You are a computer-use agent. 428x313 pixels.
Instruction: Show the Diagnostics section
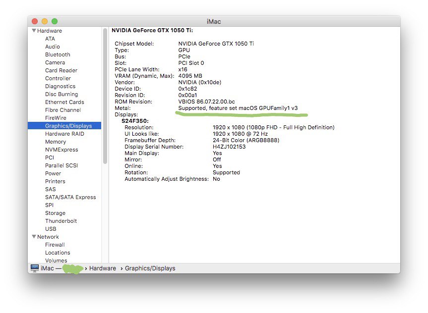[x=61, y=86]
